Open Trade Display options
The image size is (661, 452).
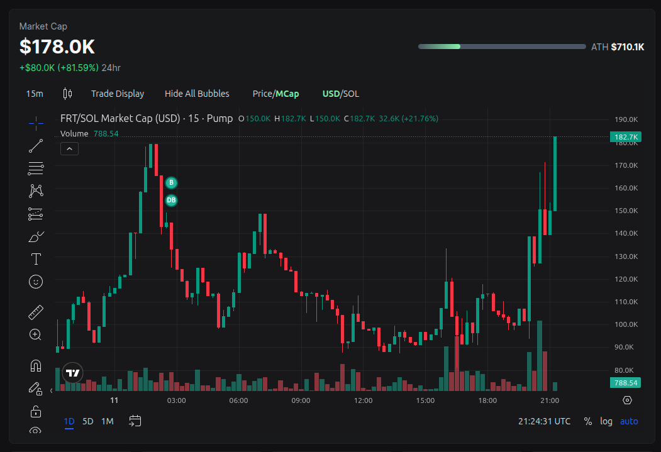tap(118, 93)
